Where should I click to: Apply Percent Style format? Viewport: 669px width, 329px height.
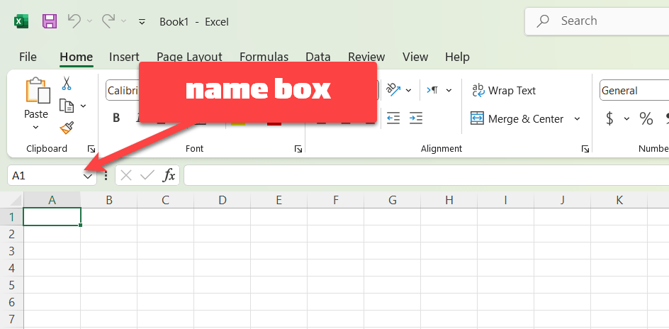(x=646, y=118)
